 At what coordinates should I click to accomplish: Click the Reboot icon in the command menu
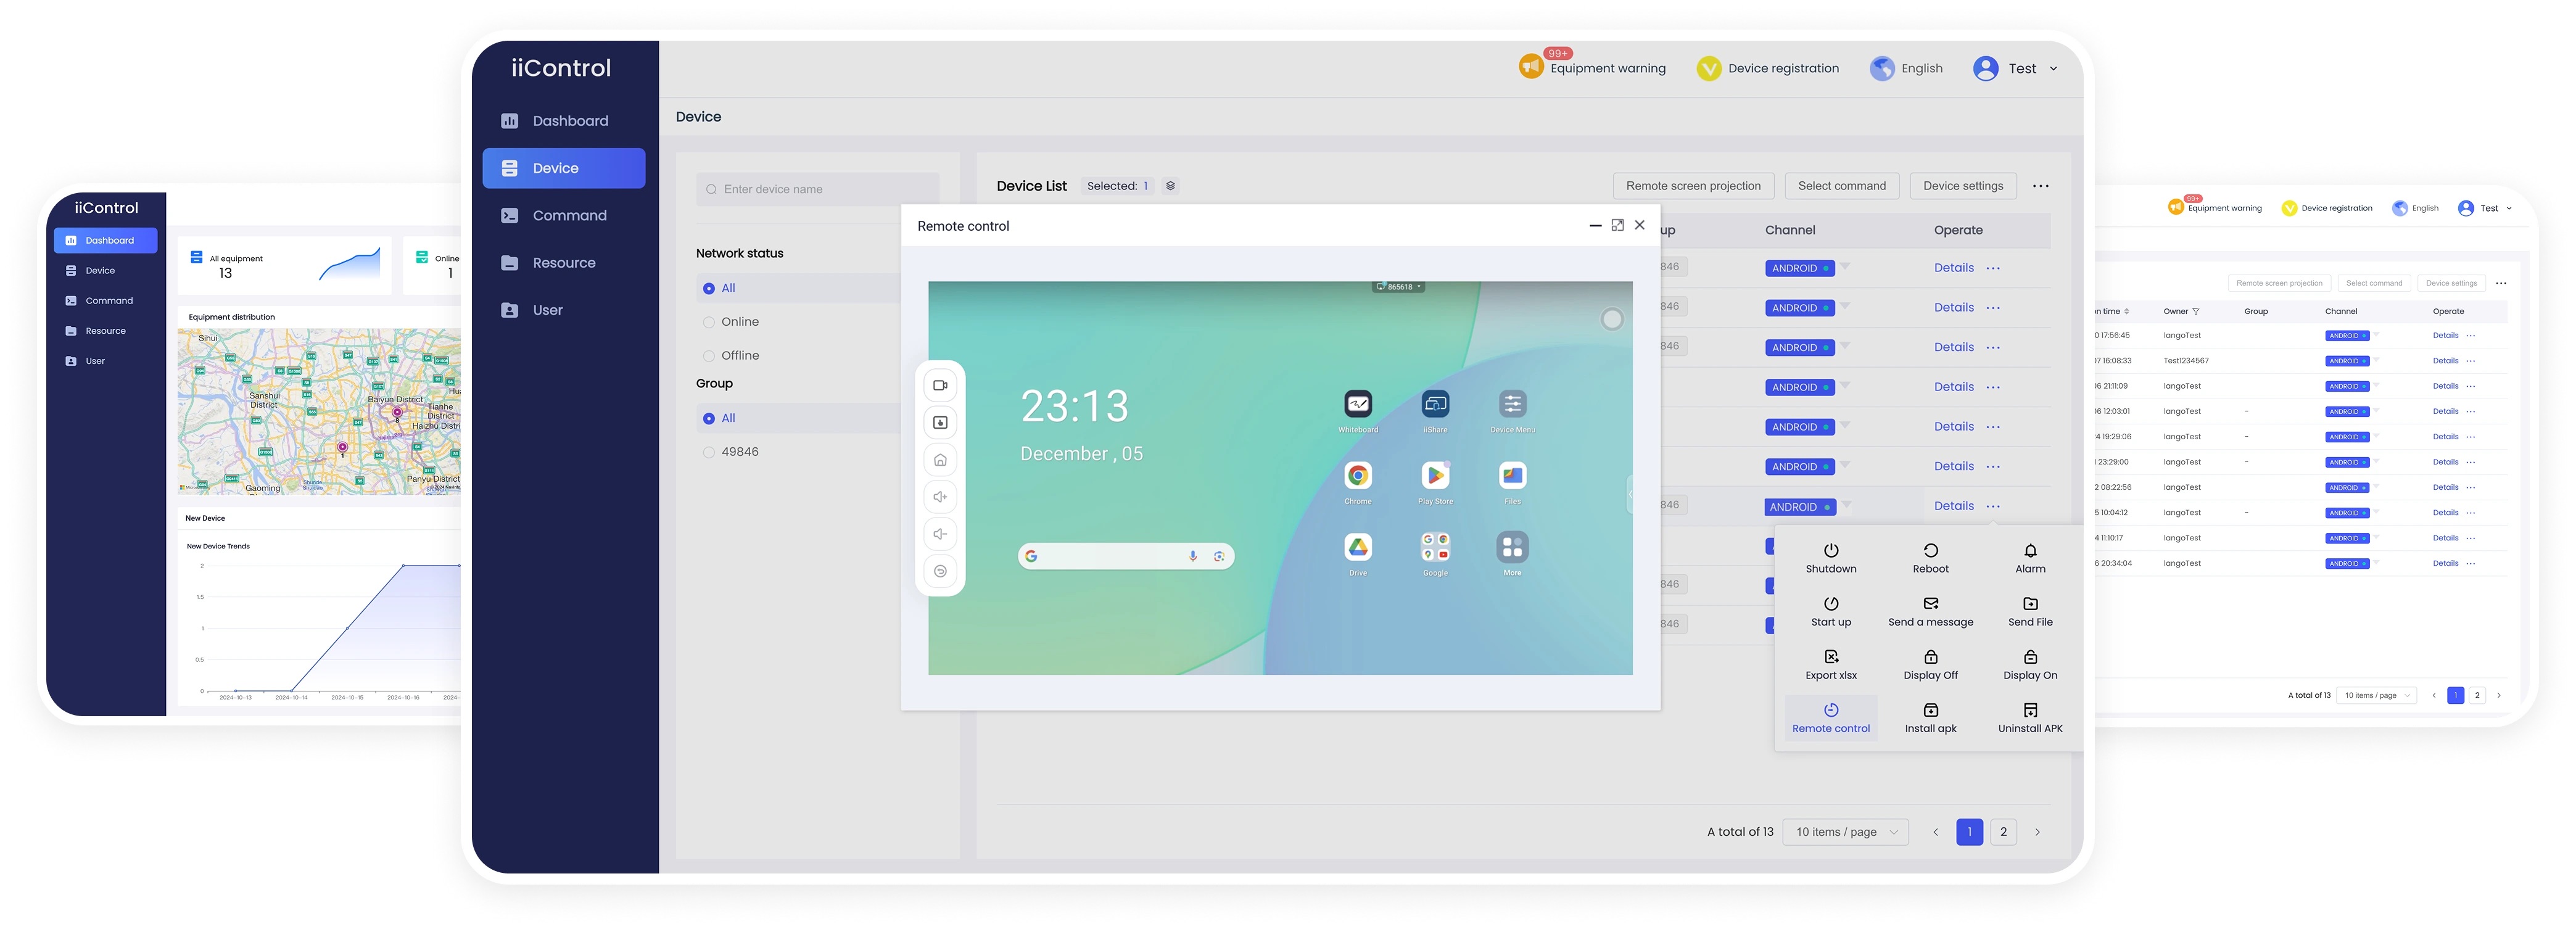pyautogui.click(x=1930, y=550)
